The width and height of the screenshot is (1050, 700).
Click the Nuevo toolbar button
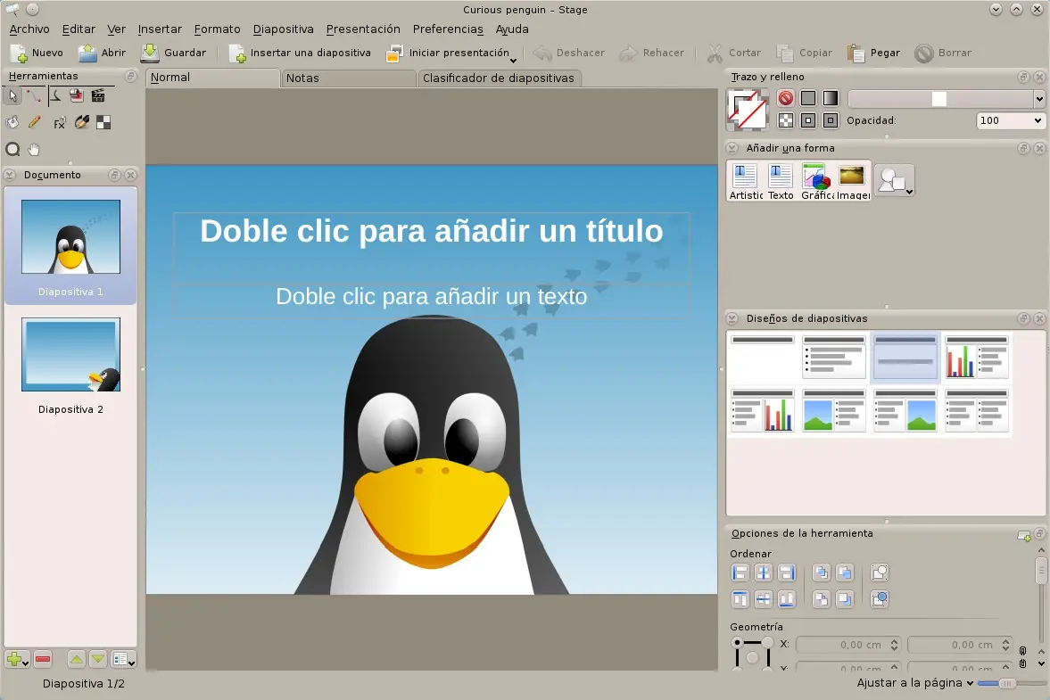point(37,53)
